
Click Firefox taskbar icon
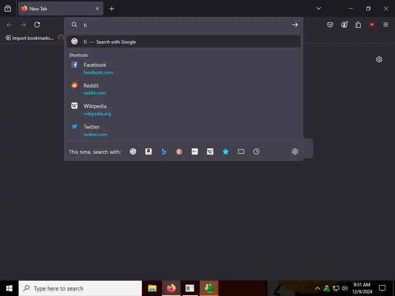coord(171,288)
